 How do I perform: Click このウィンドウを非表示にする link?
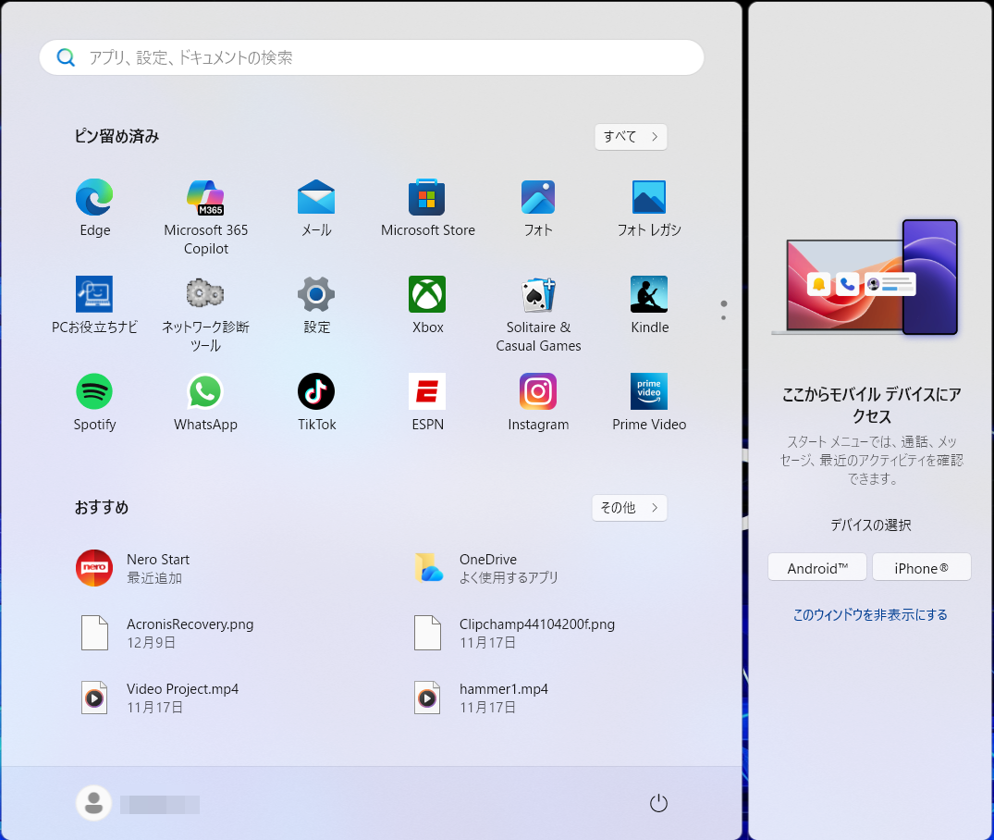click(x=870, y=615)
